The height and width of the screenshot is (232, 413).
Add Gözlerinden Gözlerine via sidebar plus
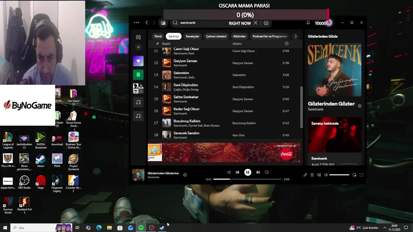pos(359,106)
